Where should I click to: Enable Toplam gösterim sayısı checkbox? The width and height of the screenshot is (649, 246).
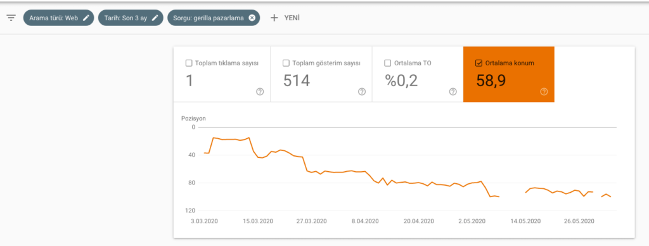point(286,63)
